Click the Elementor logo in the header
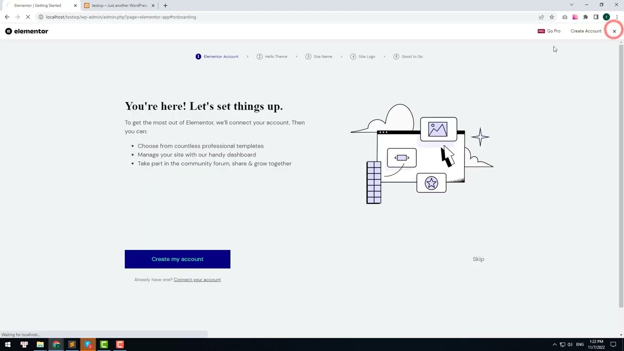The image size is (624, 351). (27, 31)
